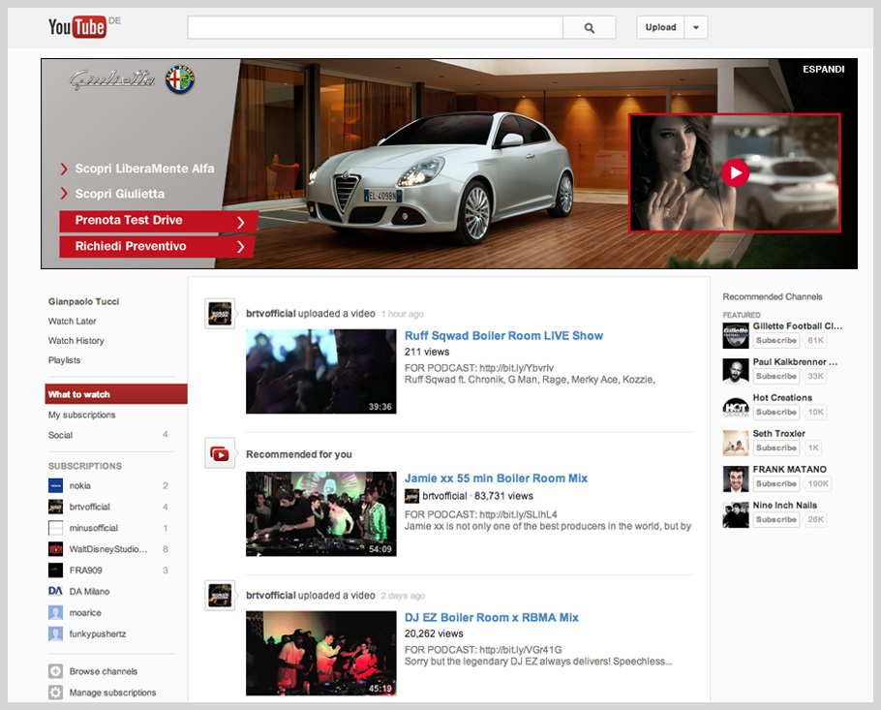The image size is (881, 710).
Task: Open Browse channels link
Action: pos(104,671)
